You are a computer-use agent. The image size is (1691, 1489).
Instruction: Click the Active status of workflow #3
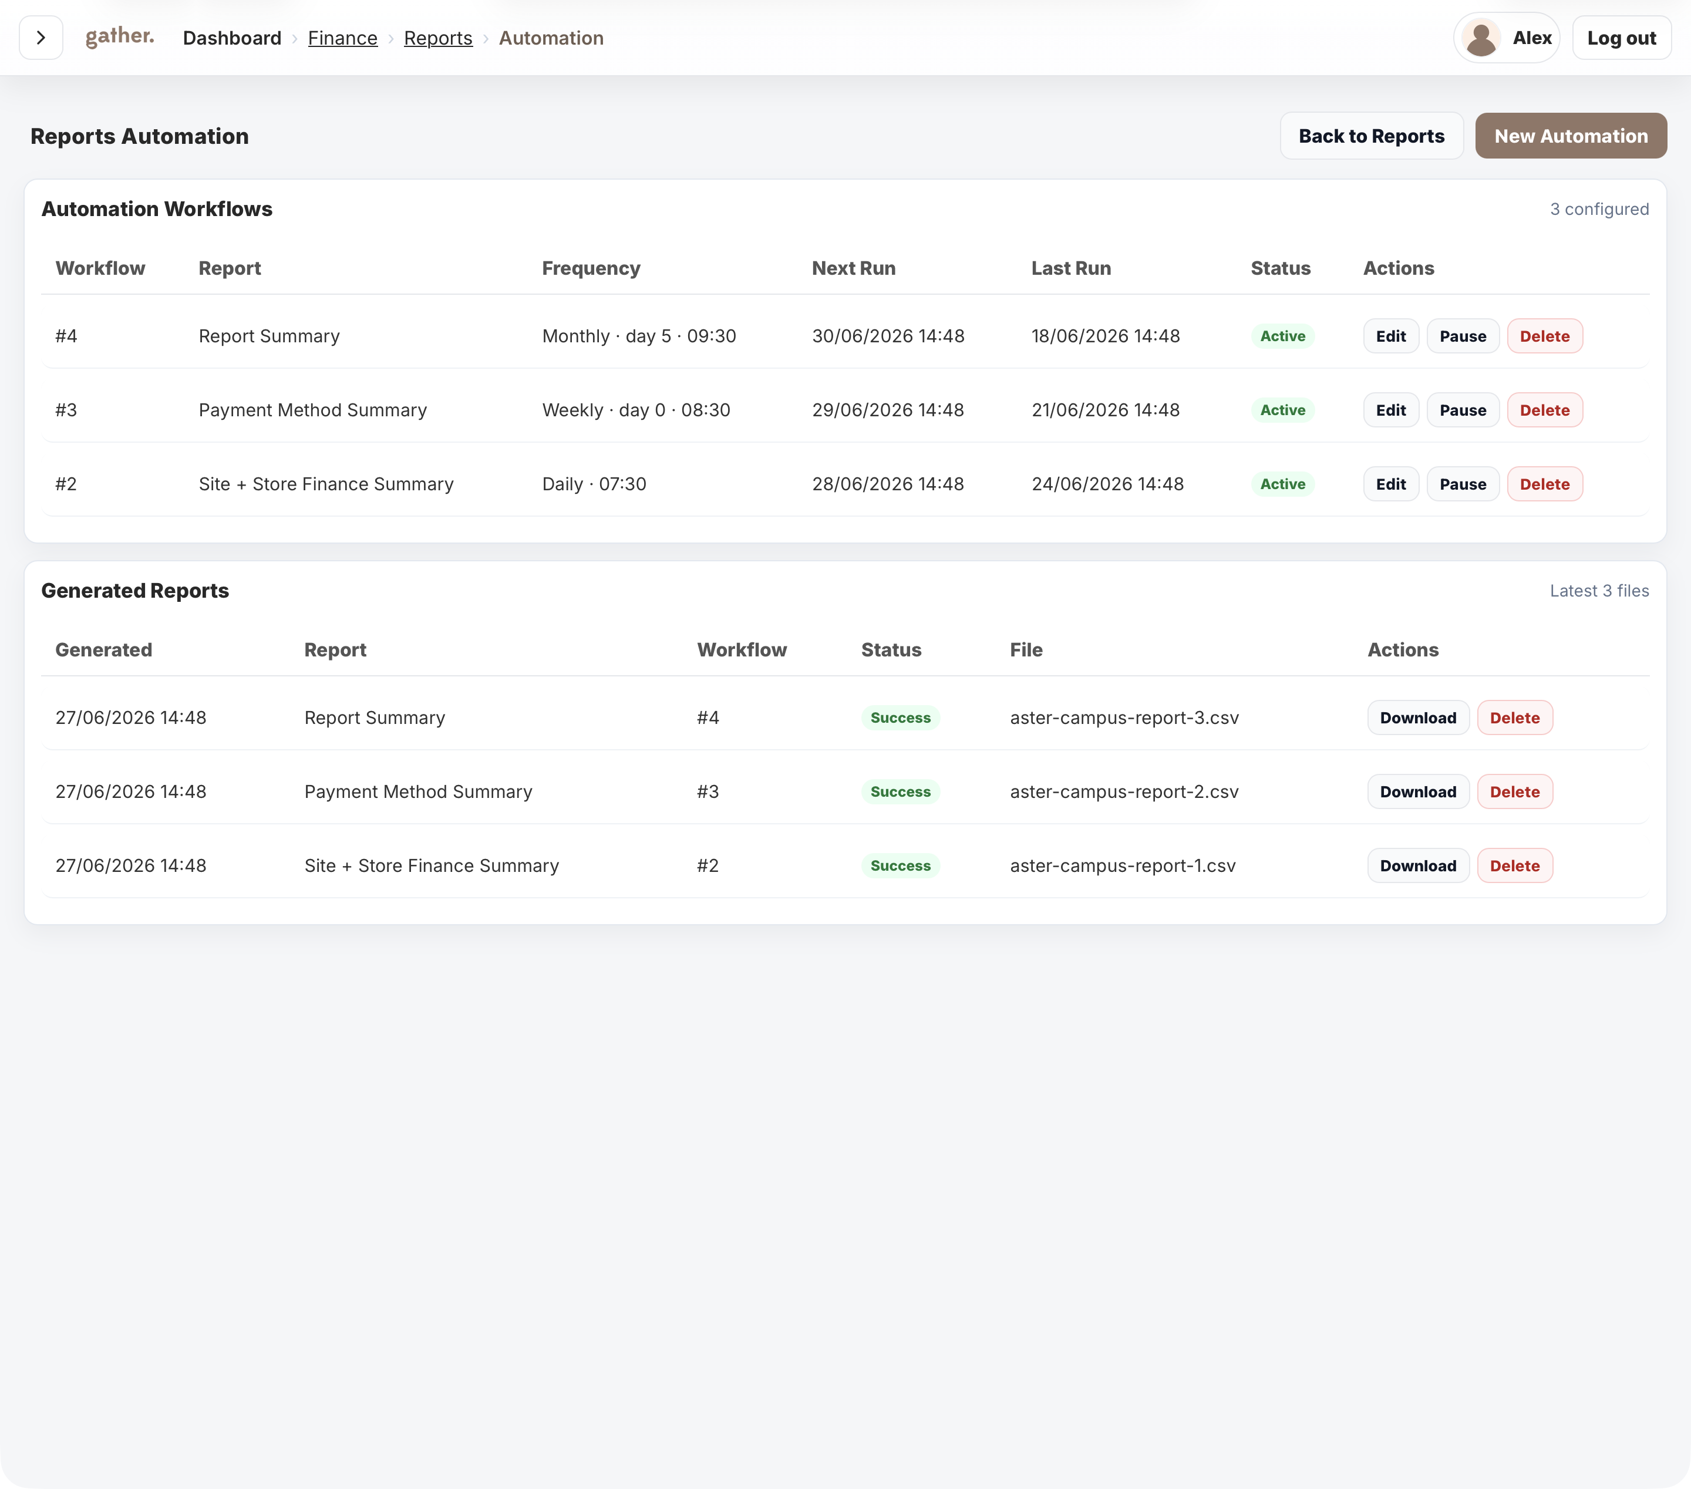[x=1282, y=410]
